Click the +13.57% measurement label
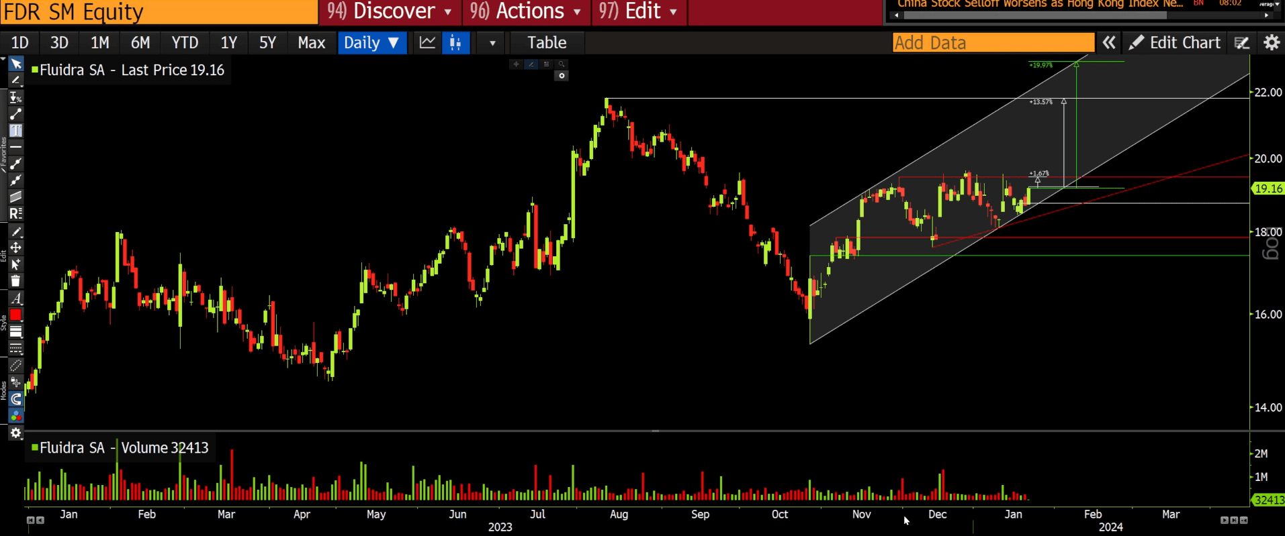Image resolution: width=1285 pixels, height=536 pixels. 1041,102
